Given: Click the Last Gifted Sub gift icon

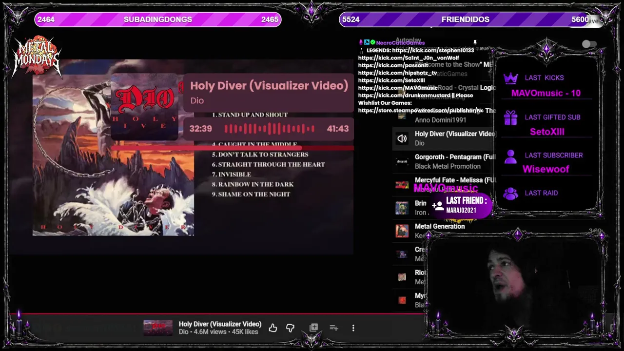Looking at the screenshot, I should pyautogui.click(x=510, y=117).
